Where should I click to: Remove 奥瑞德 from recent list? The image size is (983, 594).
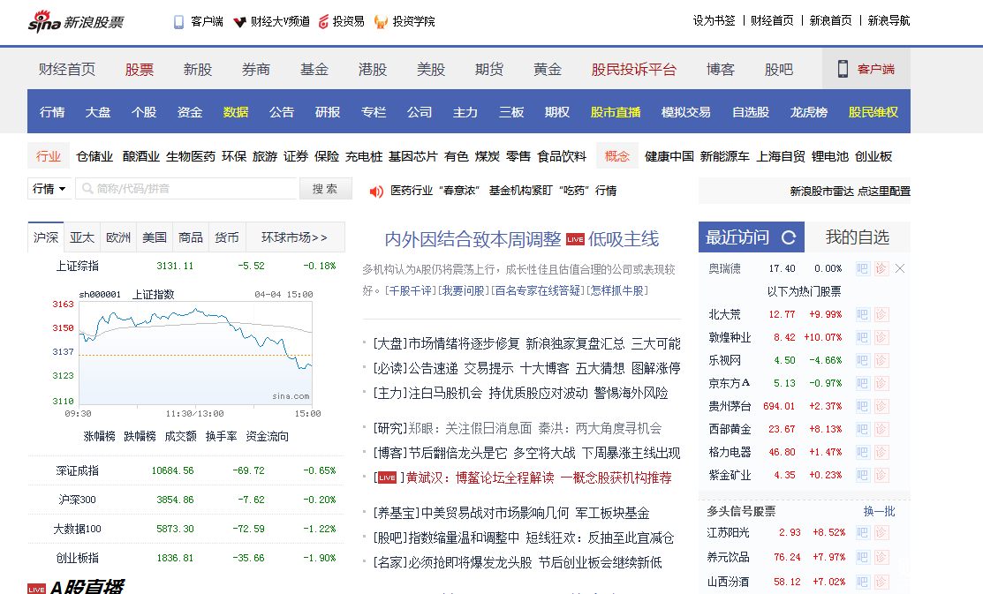[900, 269]
